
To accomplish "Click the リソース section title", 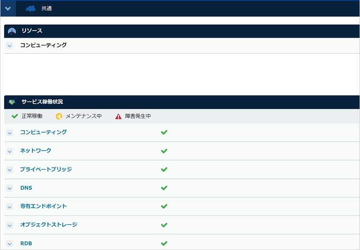I will pyautogui.click(x=32, y=31).
